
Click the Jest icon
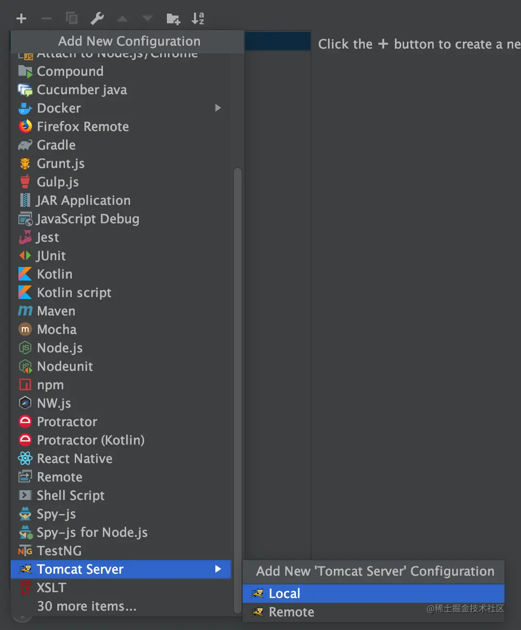[25, 237]
